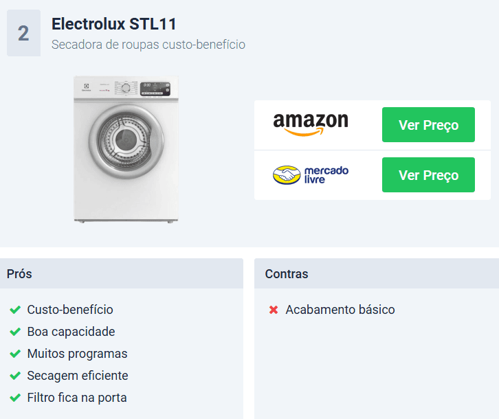The width and height of the screenshot is (499, 419).
Task: Click the number 2 ranking badge
Action: pyautogui.click(x=23, y=33)
